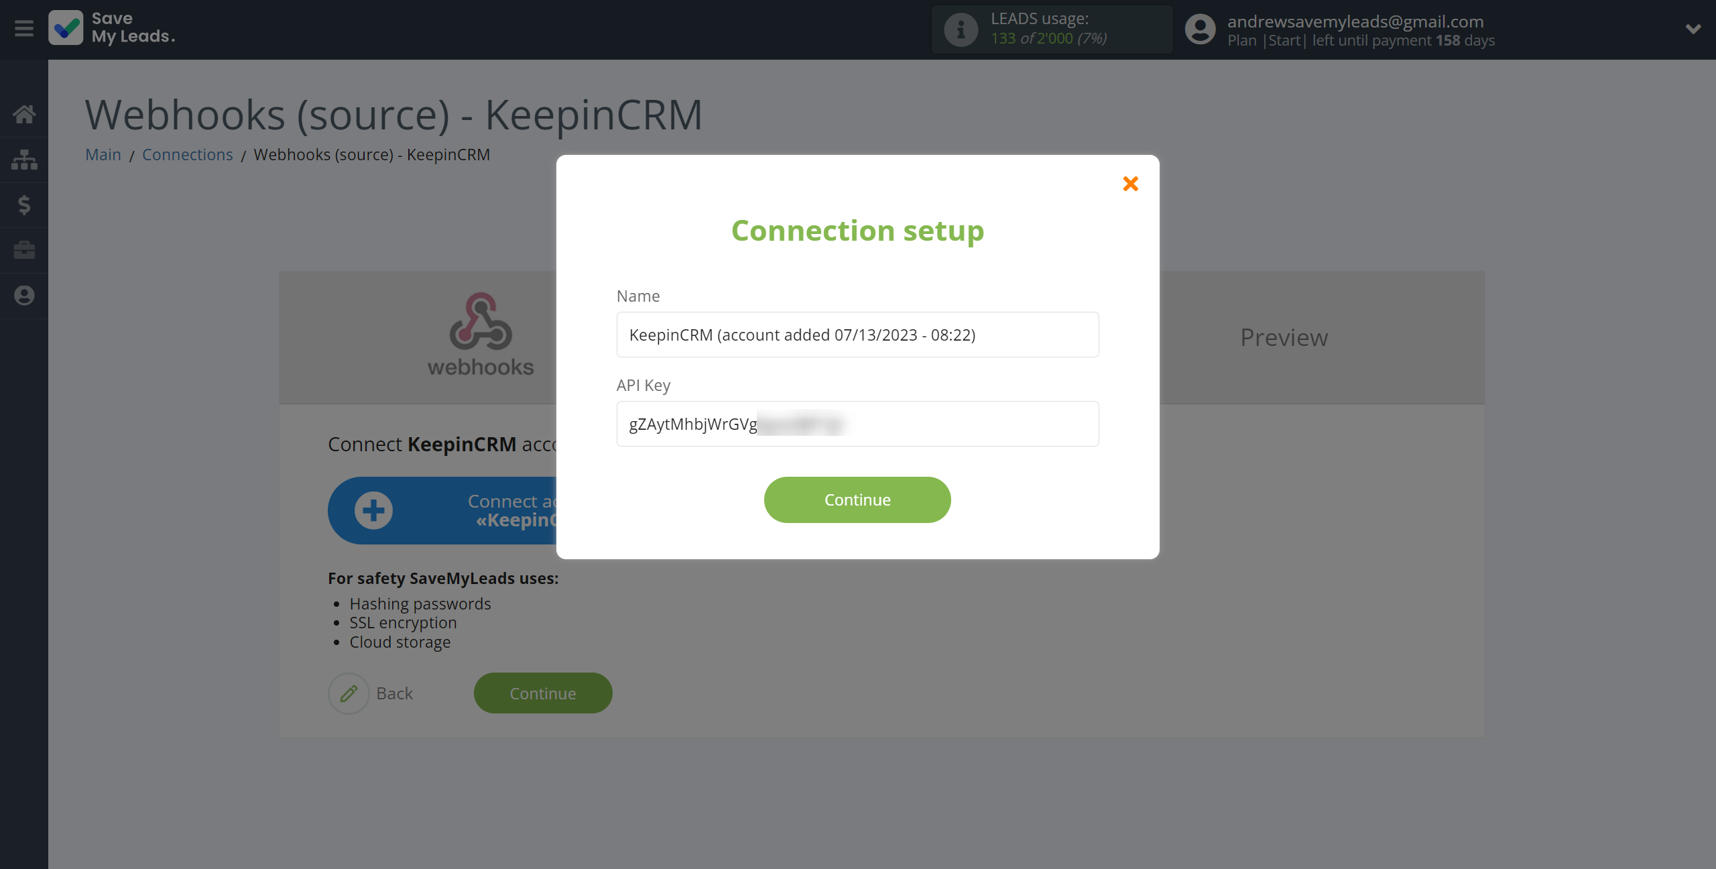Close the Connection setup modal
This screenshot has width=1716, height=869.
point(1130,183)
